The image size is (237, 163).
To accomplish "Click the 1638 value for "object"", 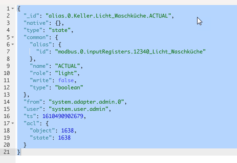I will pyautogui.click(x=67, y=131).
